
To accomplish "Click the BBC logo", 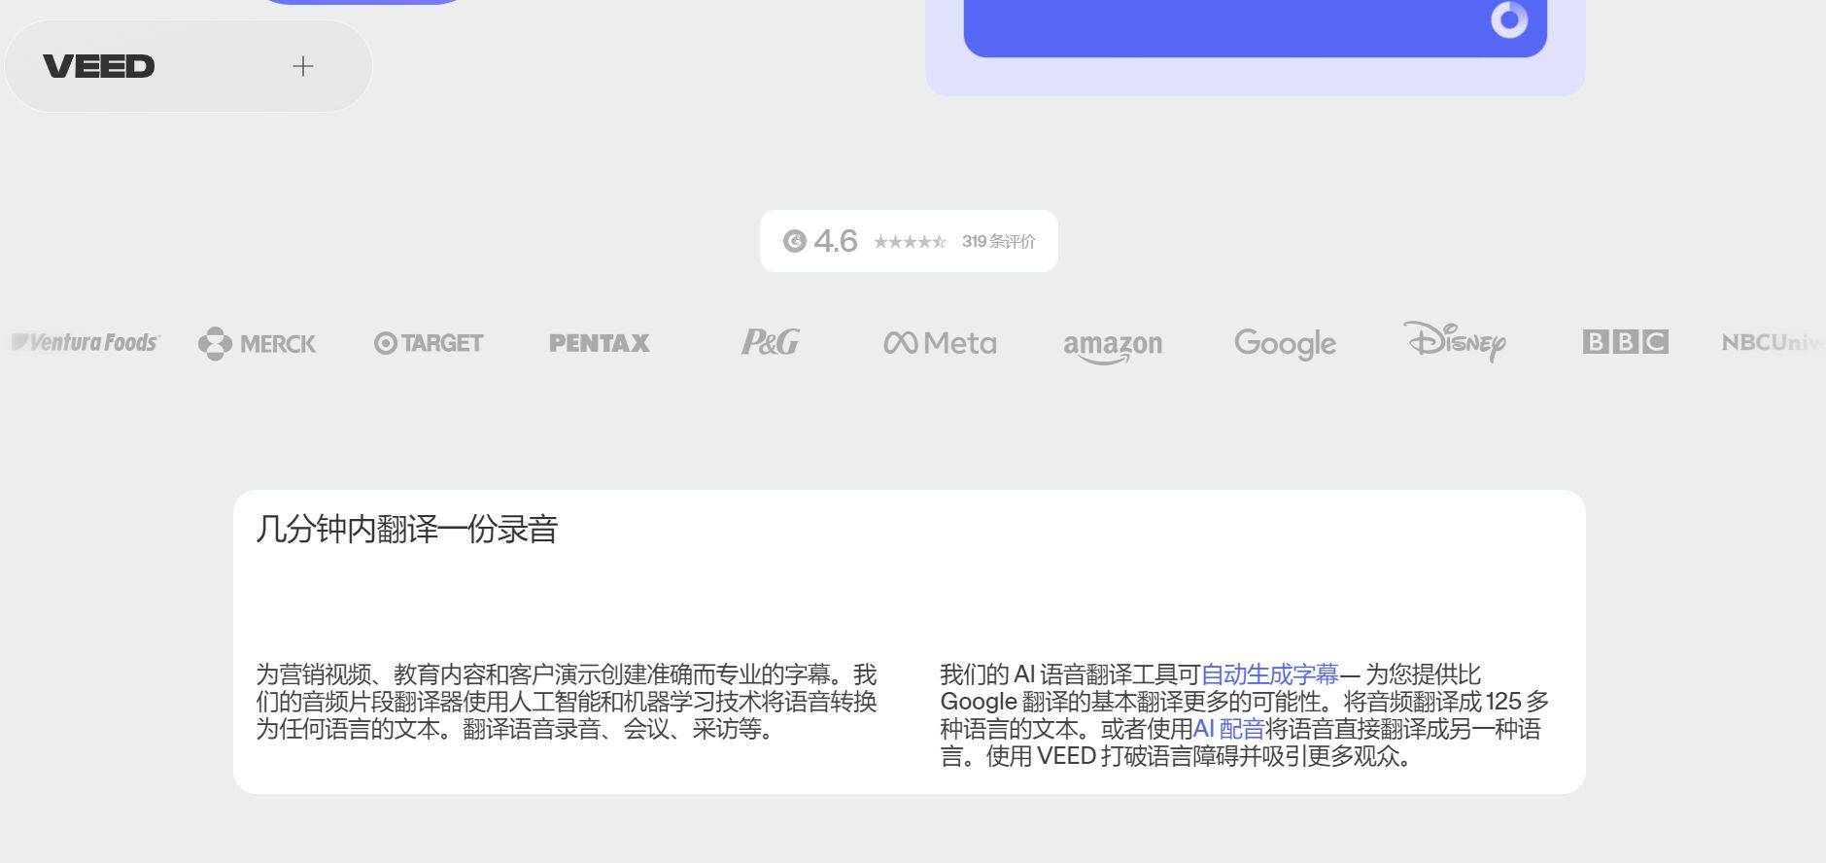I will pos(1626,342).
